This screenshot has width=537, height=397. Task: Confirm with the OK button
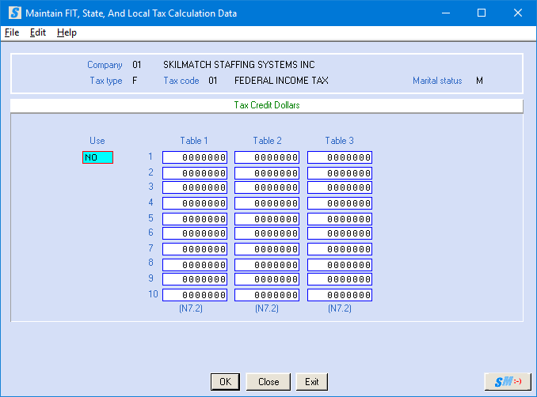click(x=226, y=382)
